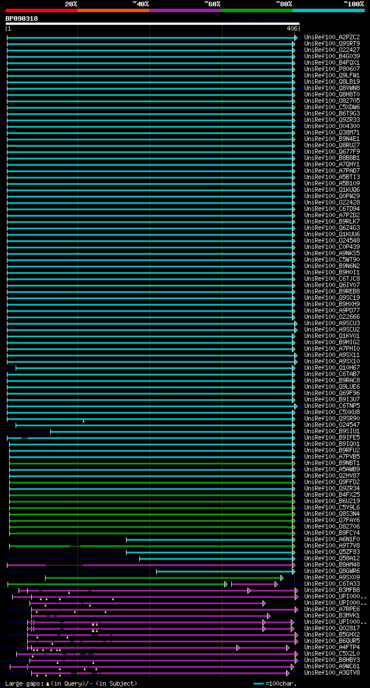
Task: Click the purple ~60% identity legend segment
Action: click(185, 10)
